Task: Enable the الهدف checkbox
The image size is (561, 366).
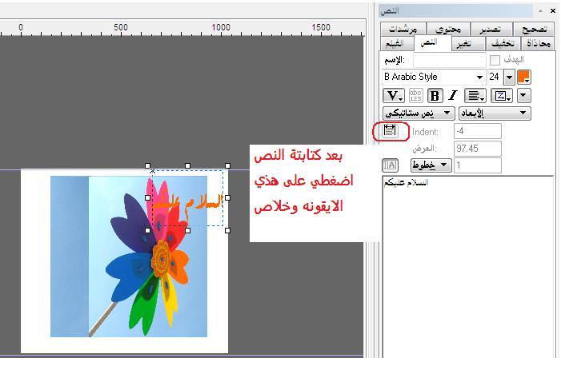Action: tap(495, 60)
